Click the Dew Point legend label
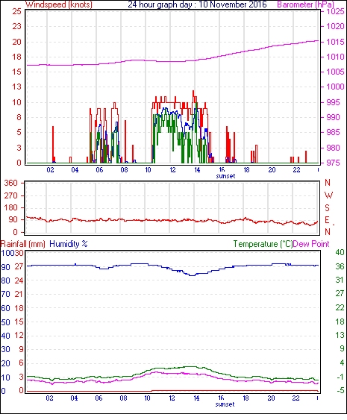The height and width of the screenshot is (420, 347). tap(311, 244)
